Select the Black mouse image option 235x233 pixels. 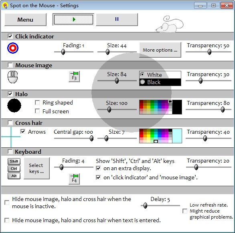(x=160, y=82)
